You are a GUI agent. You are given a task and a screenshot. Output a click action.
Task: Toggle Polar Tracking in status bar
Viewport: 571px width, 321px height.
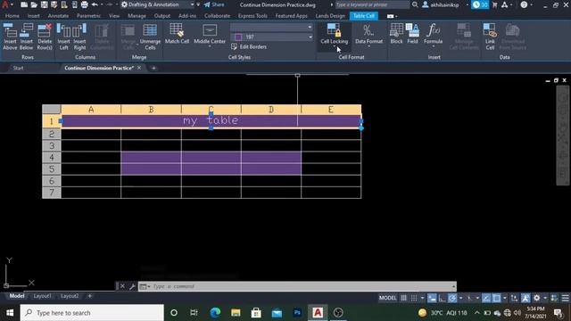(x=452, y=298)
